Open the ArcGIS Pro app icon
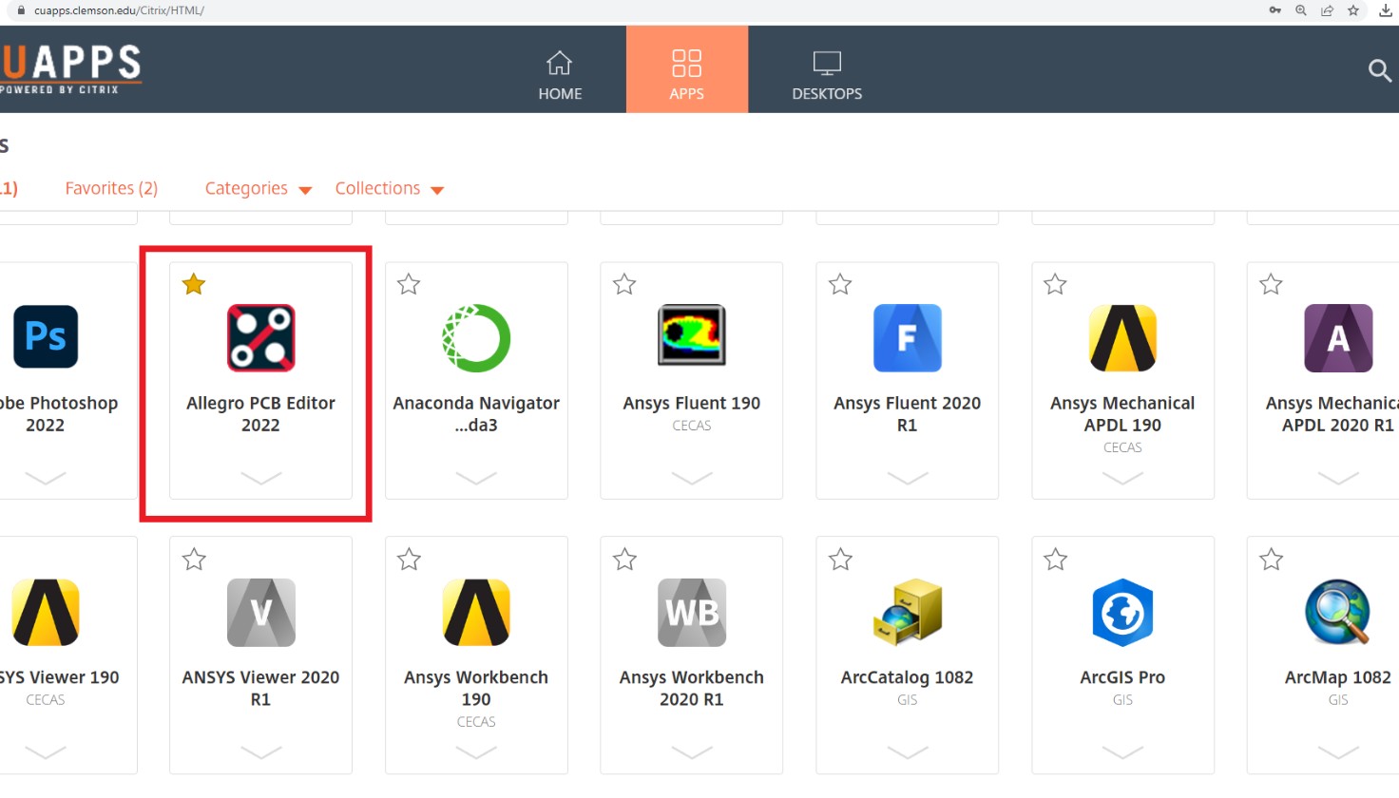 (x=1122, y=613)
